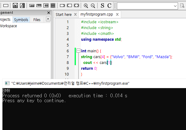This screenshot has height=130, width=186.
Task: Click the plain rectangle block toolbar icon
Action: [6, 6]
